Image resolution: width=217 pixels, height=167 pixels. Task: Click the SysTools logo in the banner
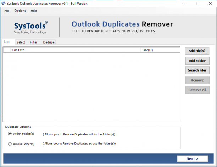click(x=30, y=27)
